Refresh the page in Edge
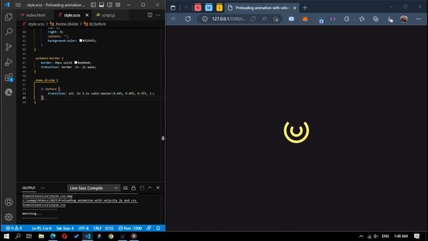This screenshot has height=241, width=428. [x=188, y=19]
